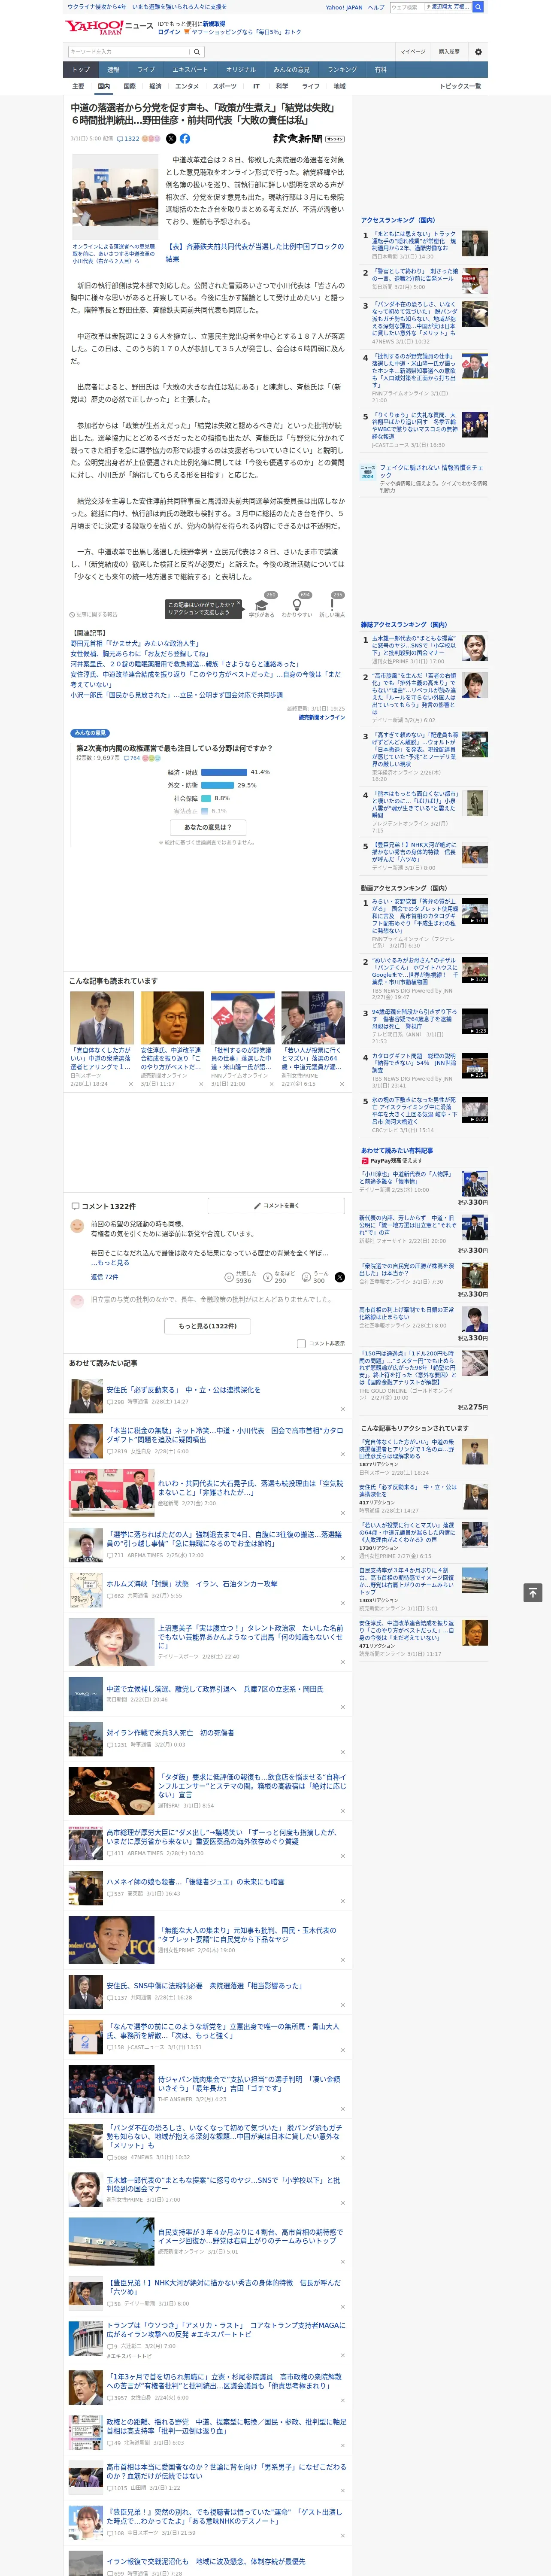The width and height of the screenshot is (551, 2576).
Task: Open the 読売新聞オンライン publisher logo
Action: coord(308,139)
